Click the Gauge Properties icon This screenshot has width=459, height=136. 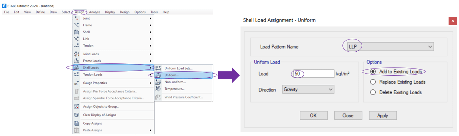(77, 83)
